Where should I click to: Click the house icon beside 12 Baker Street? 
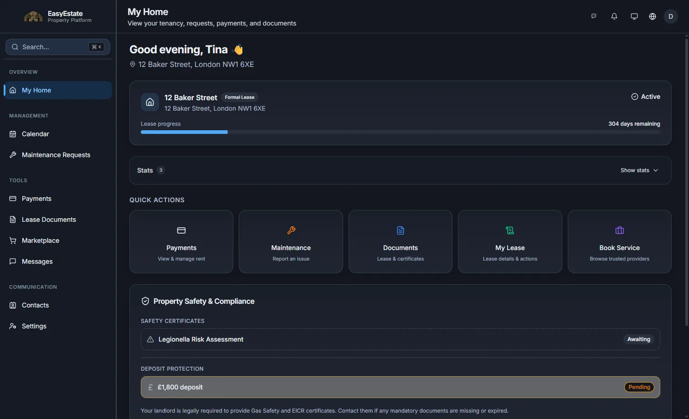[150, 102]
